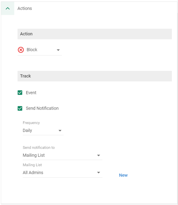Click the Track section header bar

pos(95,76)
